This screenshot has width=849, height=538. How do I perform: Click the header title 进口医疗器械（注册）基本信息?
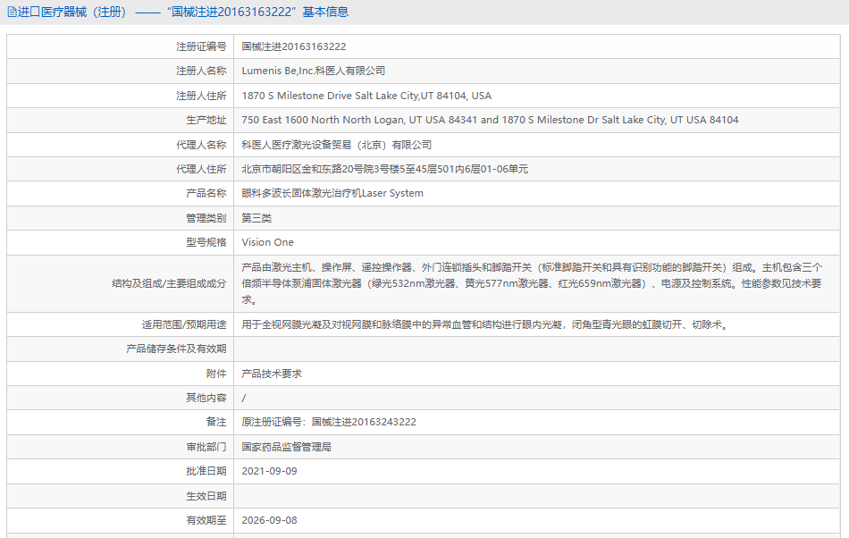tap(183, 12)
